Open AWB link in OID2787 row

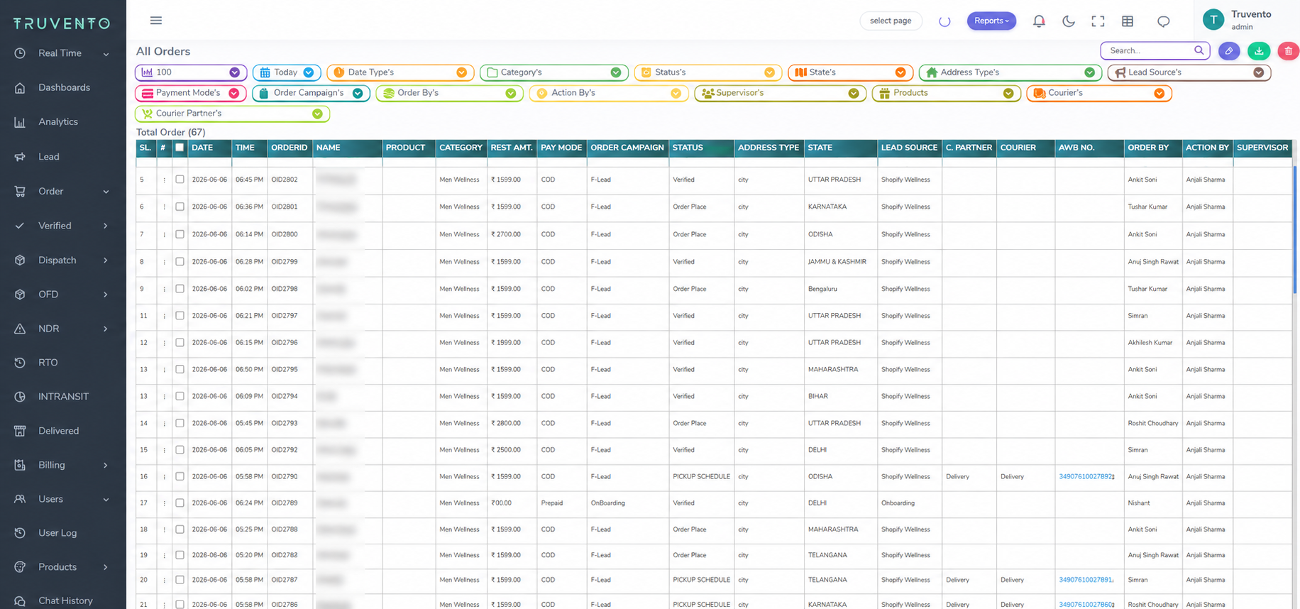pyautogui.click(x=1086, y=580)
